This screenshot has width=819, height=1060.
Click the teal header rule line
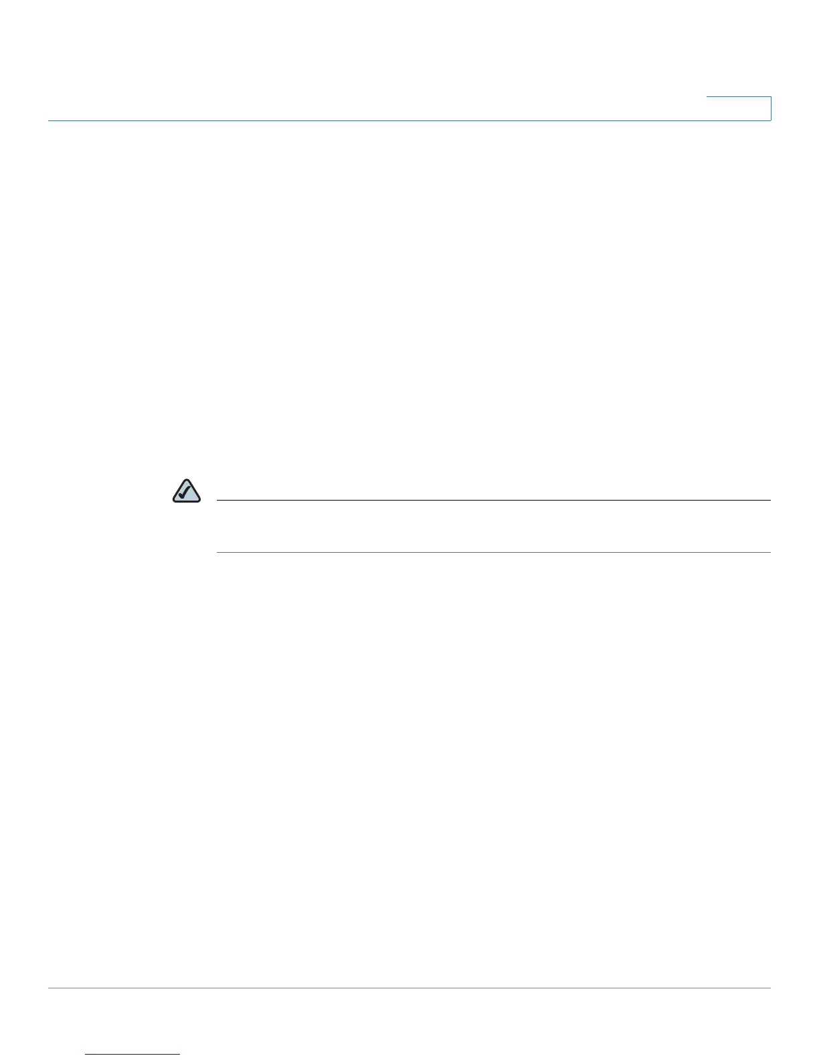[409, 120]
